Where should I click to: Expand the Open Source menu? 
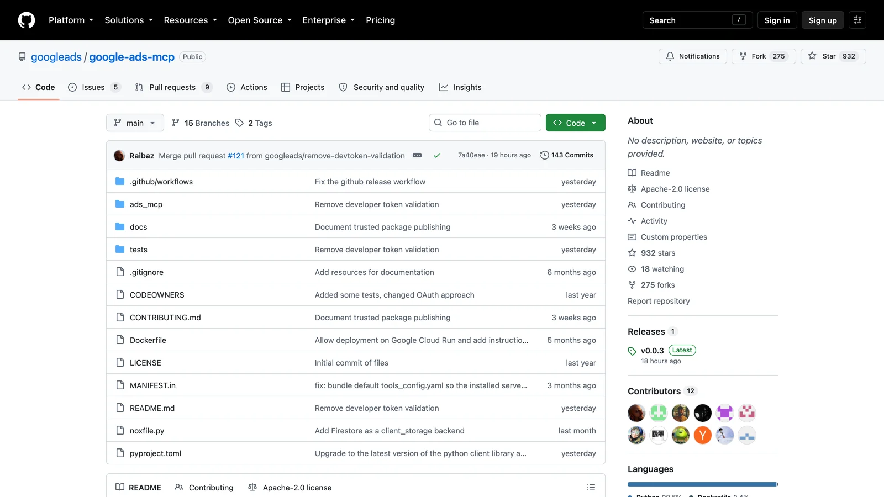click(x=260, y=20)
